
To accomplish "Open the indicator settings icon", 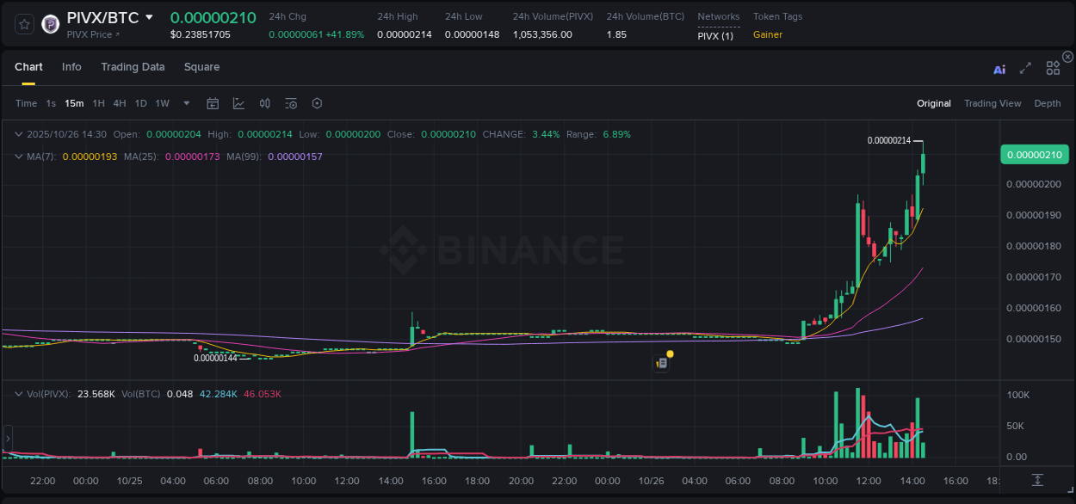I will click(290, 103).
